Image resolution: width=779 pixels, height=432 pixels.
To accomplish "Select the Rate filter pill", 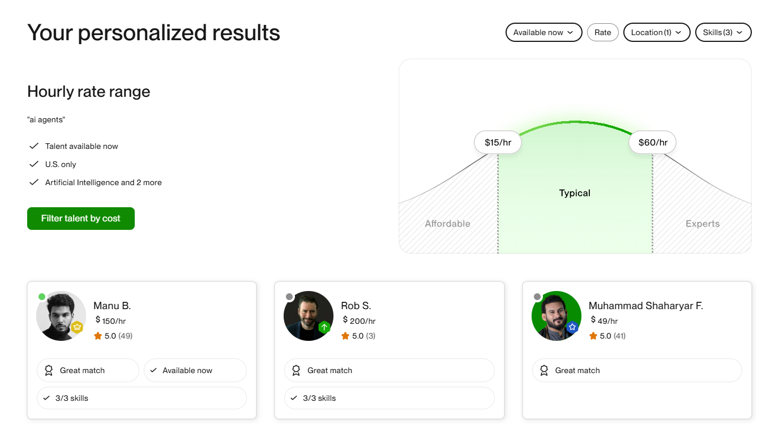I will coord(602,32).
